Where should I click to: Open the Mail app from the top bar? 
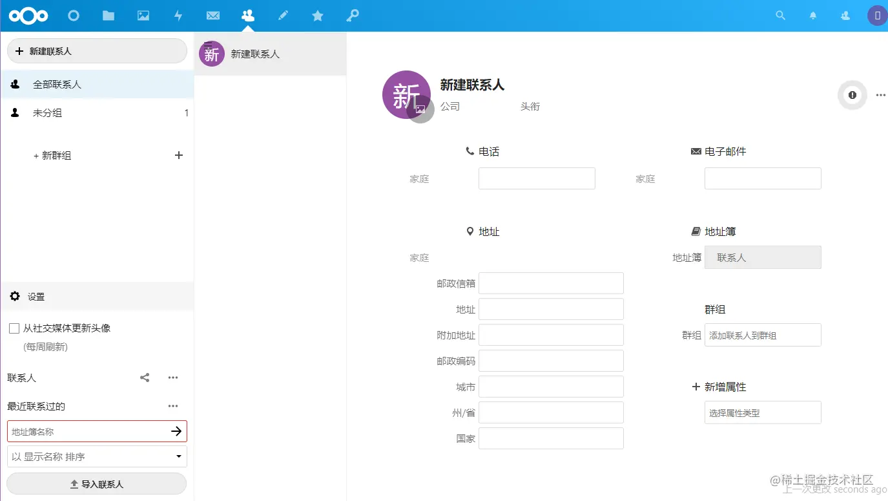213,15
